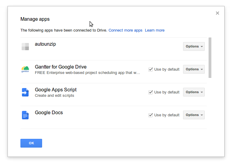
Task: Click the Google Docs document icon
Action: tap(25, 115)
